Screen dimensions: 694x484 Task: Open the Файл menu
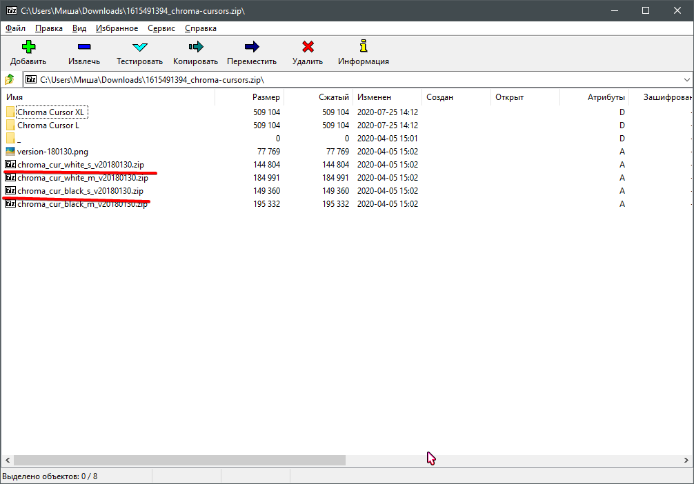pos(15,28)
